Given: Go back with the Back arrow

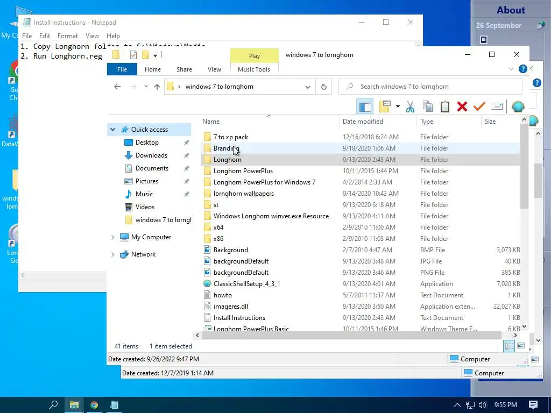Looking at the screenshot, I should point(117,87).
